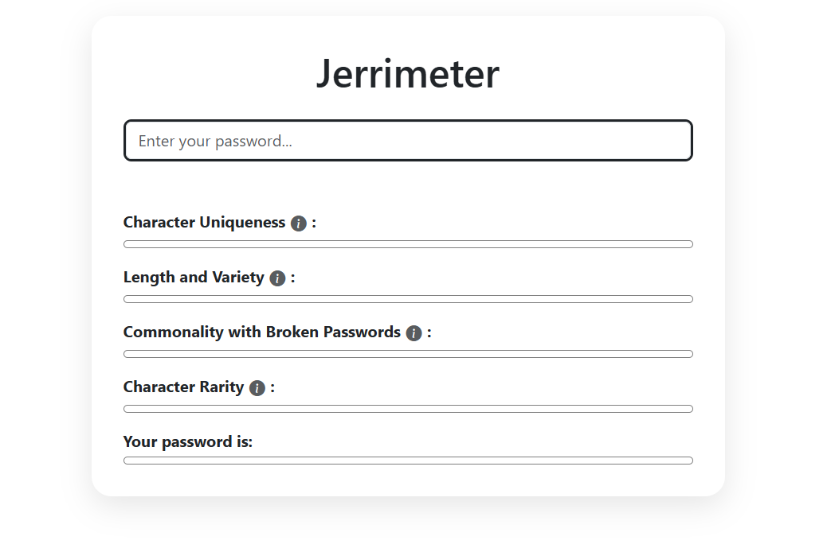Click the Character Uniqueness label text

[204, 223]
